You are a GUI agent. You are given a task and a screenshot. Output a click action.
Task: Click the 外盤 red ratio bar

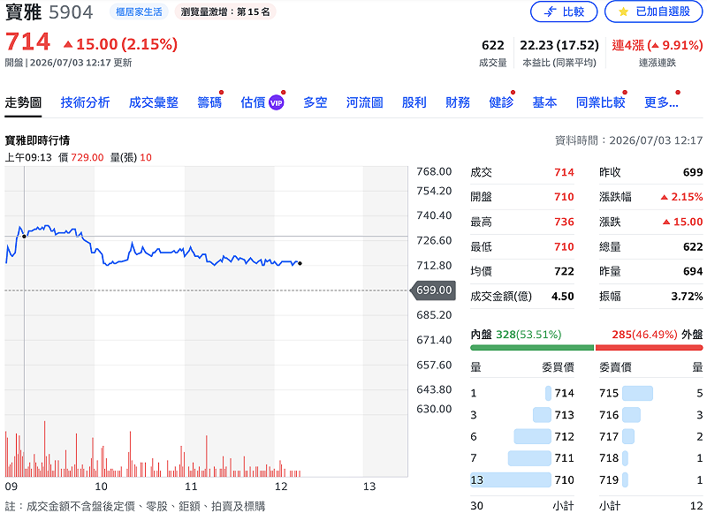[x=649, y=348]
